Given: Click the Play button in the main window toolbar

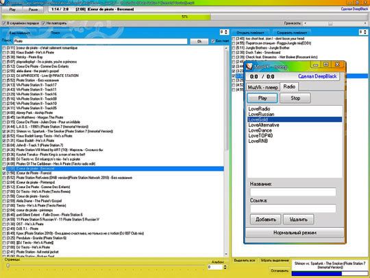Looking at the screenshot, I should 12,10.
